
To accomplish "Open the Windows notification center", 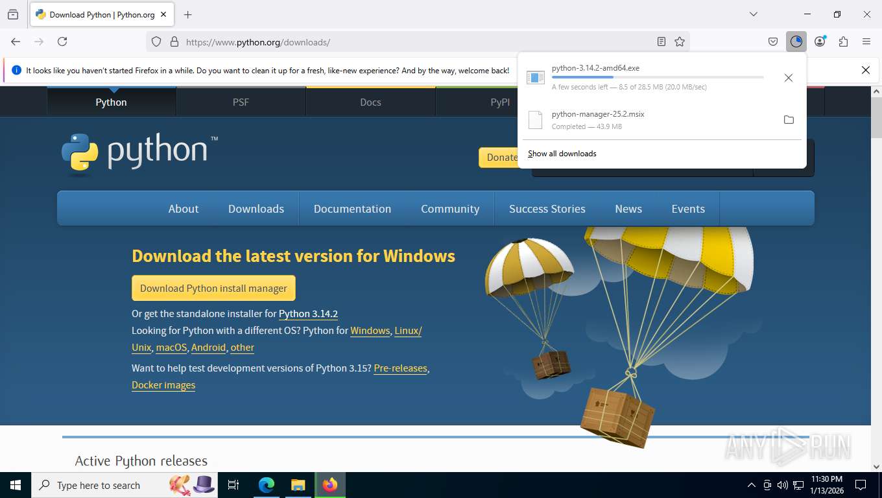I will pos(861,485).
